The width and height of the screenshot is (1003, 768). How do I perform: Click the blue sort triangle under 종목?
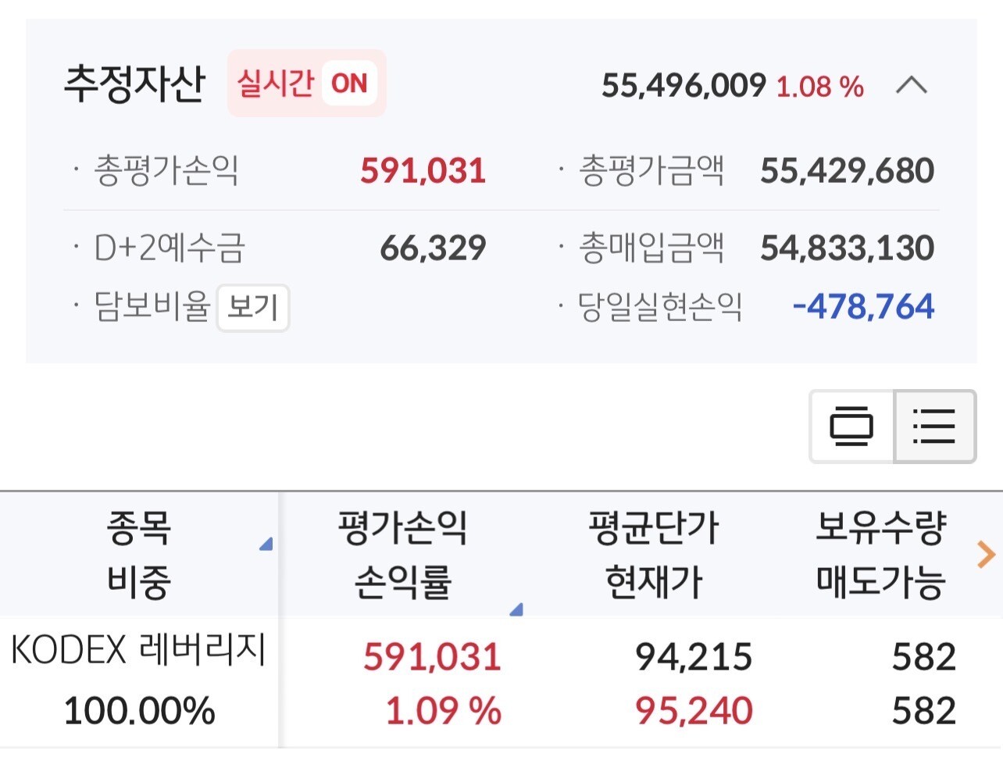coord(266,544)
